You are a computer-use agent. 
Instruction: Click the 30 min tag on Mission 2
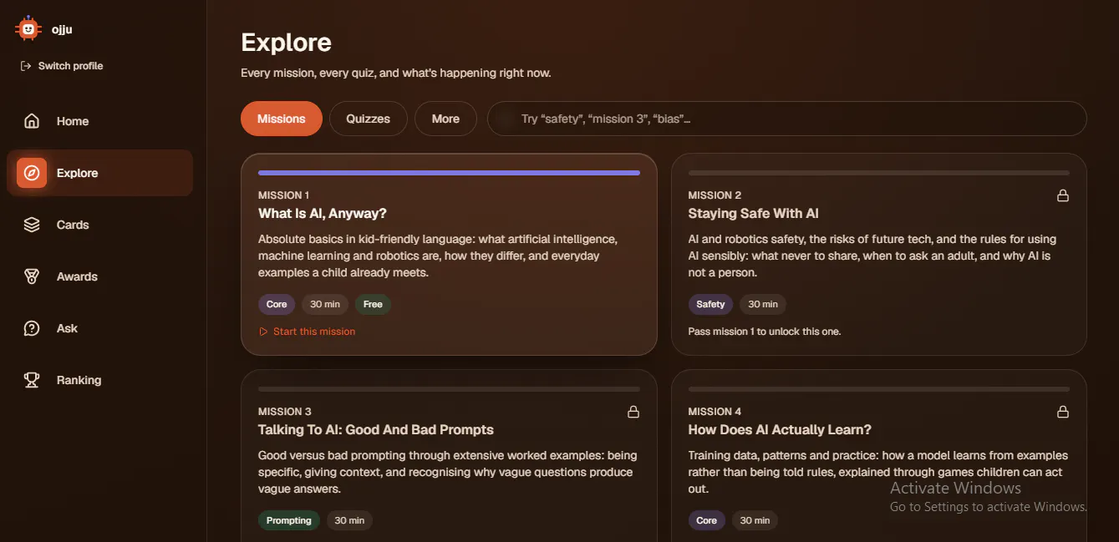(763, 304)
